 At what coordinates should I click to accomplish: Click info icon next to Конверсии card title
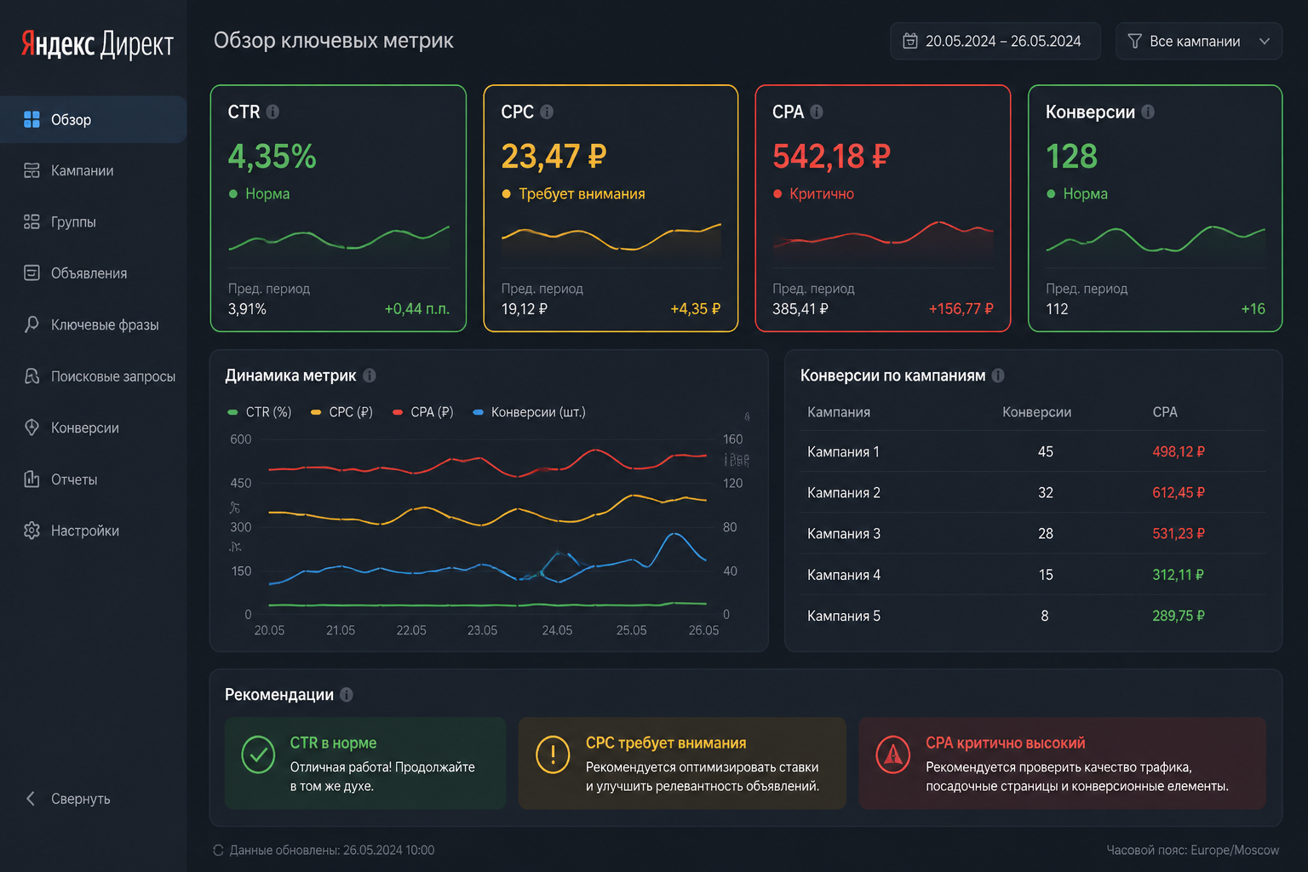tap(1148, 112)
